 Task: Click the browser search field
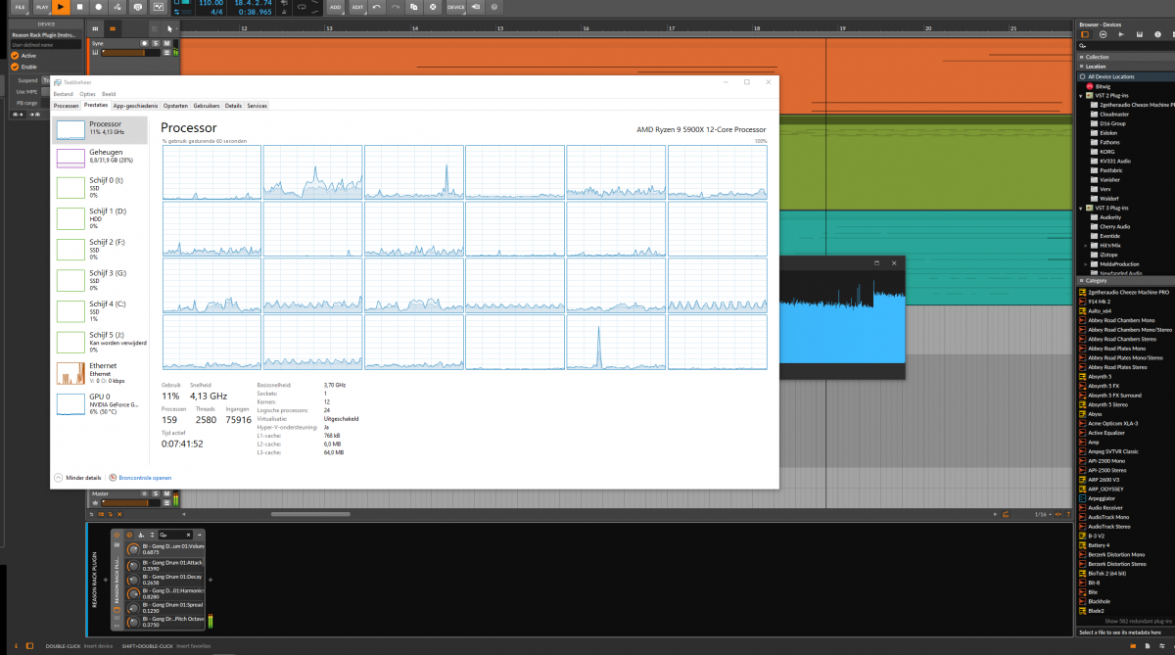pos(1126,45)
